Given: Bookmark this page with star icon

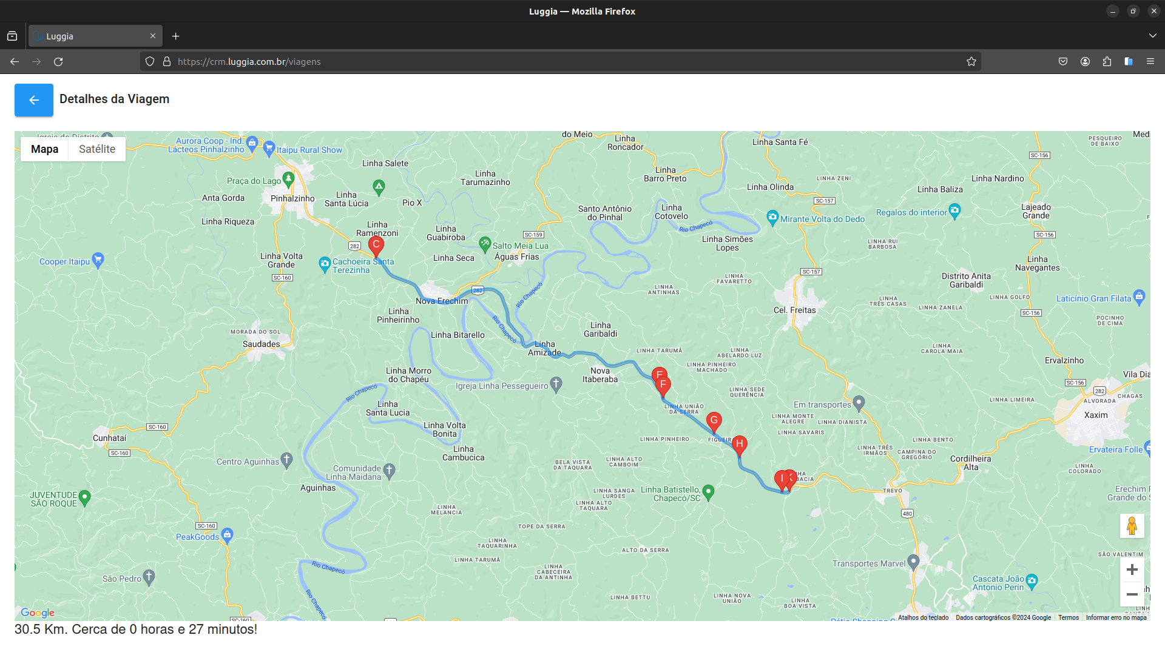Looking at the screenshot, I should click(971, 61).
